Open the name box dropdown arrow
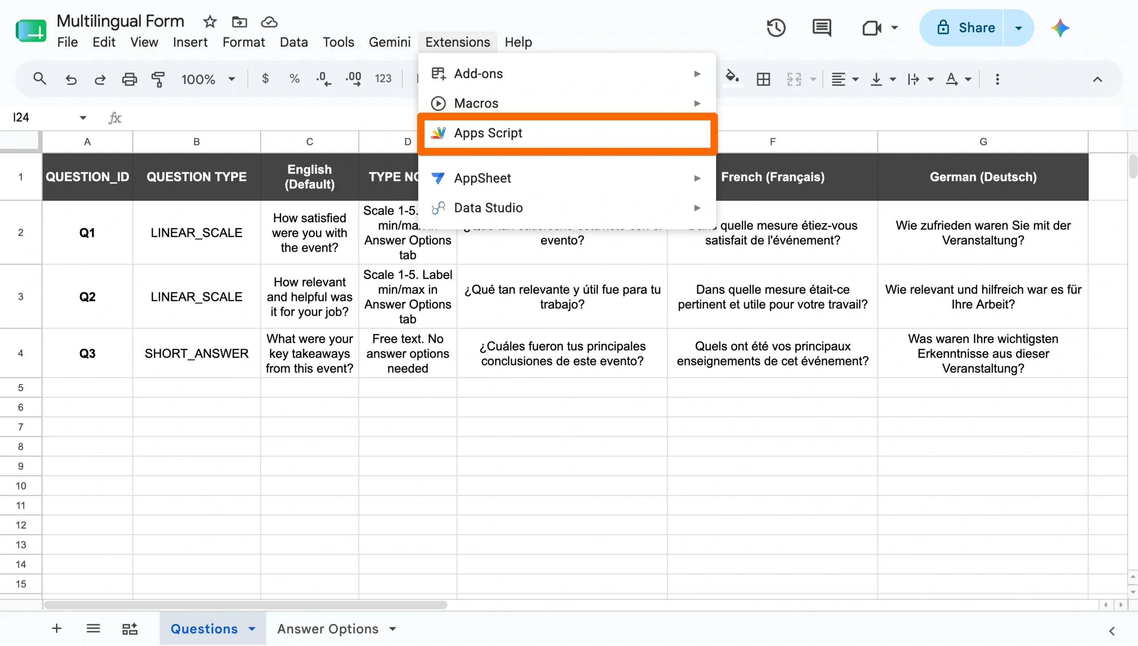This screenshot has height=646, width=1138. 83,118
